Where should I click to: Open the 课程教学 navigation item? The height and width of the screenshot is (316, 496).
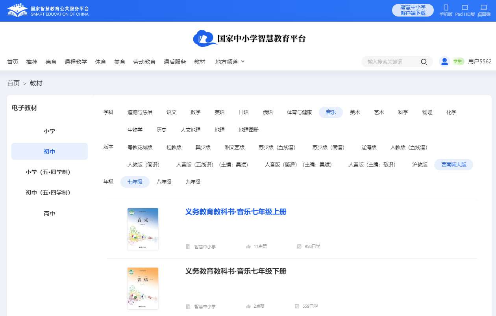click(x=76, y=62)
